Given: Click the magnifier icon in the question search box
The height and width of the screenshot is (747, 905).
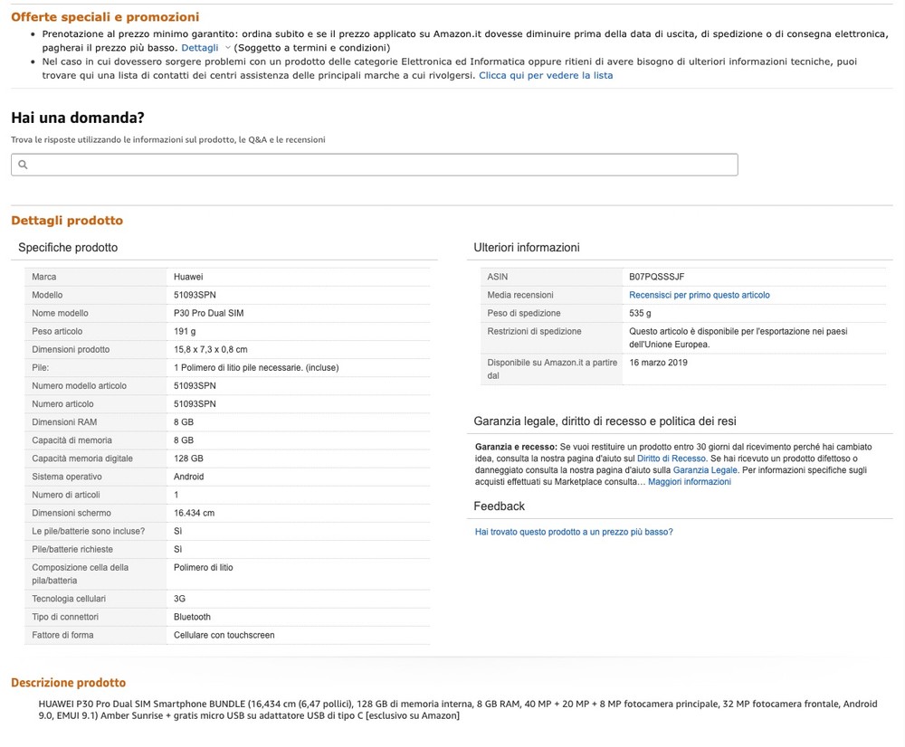Looking at the screenshot, I should 23,165.
